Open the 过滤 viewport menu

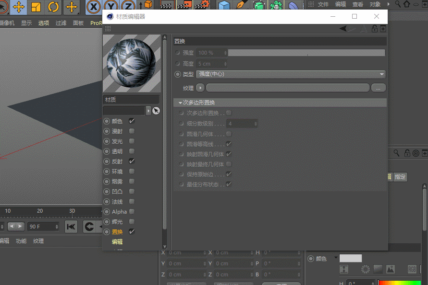pyautogui.click(x=61, y=23)
